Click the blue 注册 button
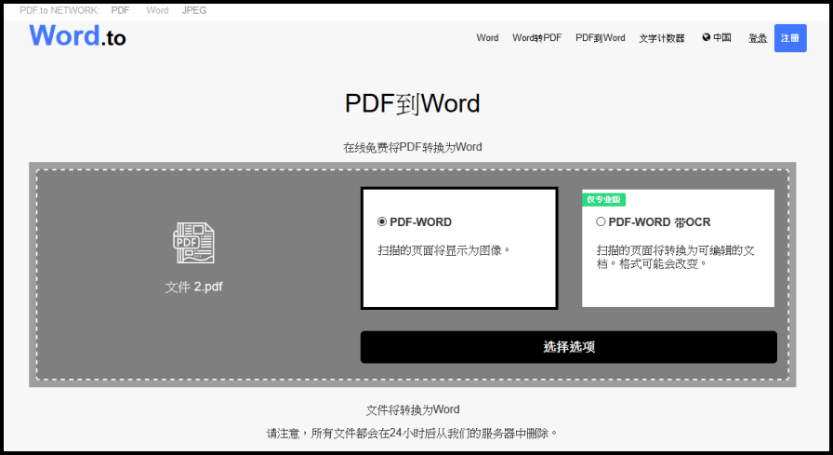 tap(790, 38)
